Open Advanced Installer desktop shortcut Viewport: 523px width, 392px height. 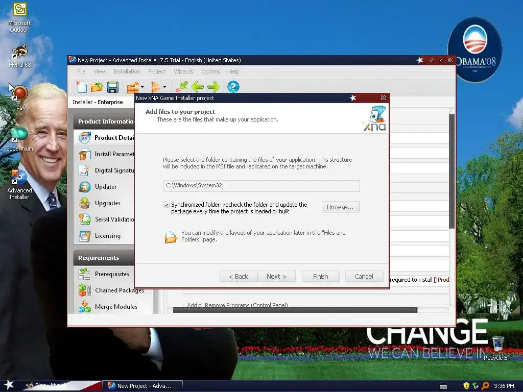click(19, 184)
